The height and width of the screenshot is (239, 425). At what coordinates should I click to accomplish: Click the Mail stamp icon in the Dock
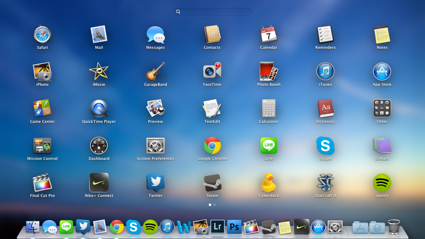tap(100, 227)
